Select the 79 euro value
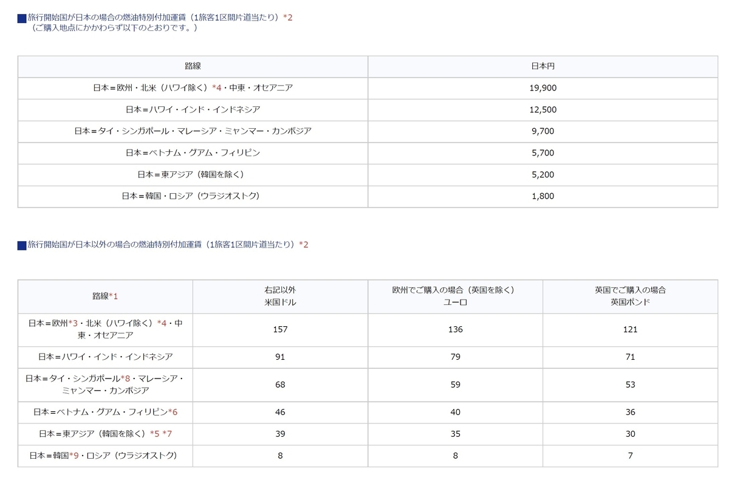This screenshot has width=729, height=480. pyautogui.click(x=454, y=357)
